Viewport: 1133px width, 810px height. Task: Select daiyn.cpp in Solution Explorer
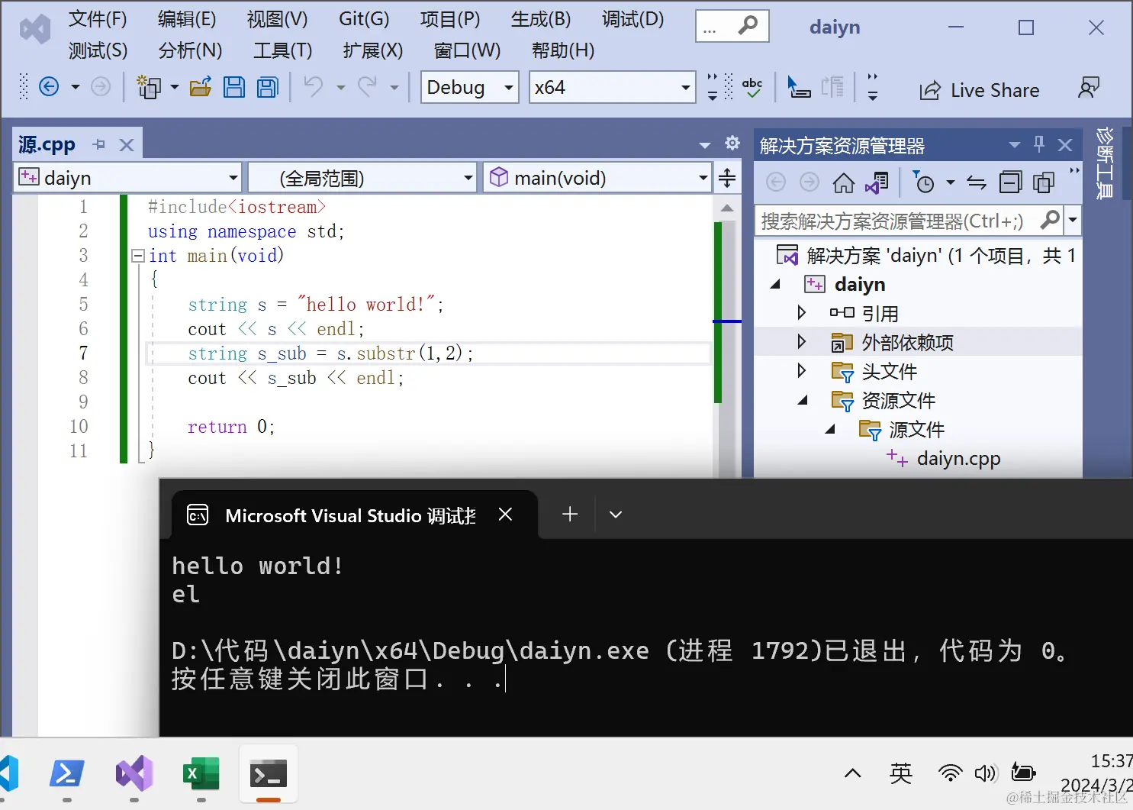click(x=958, y=458)
